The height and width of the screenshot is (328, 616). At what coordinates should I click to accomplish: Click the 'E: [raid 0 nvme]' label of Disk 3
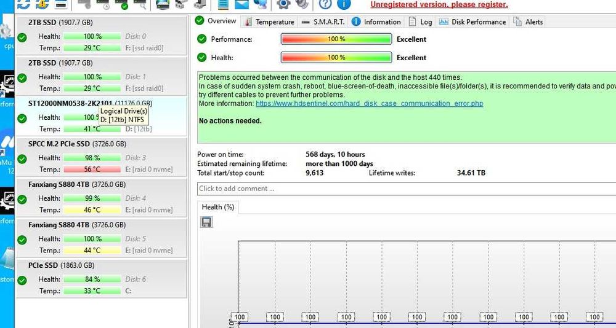(x=149, y=170)
